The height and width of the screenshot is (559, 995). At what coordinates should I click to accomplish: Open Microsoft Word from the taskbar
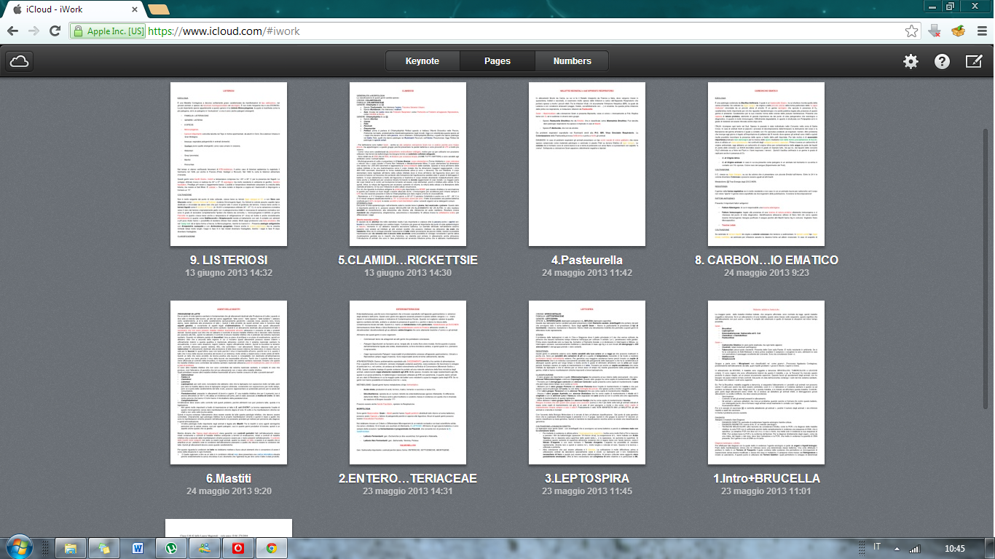click(x=138, y=548)
